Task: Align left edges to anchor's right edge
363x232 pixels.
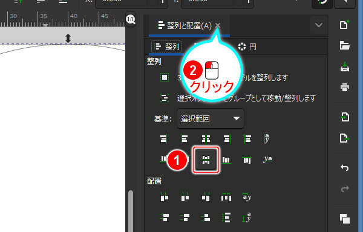Action: [247, 138]
